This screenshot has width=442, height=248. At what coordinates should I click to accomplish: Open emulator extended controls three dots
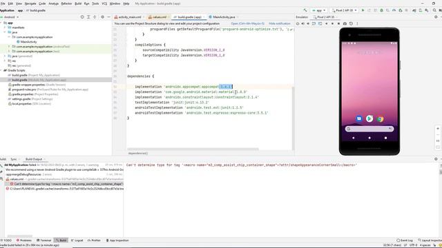point(357,23)
